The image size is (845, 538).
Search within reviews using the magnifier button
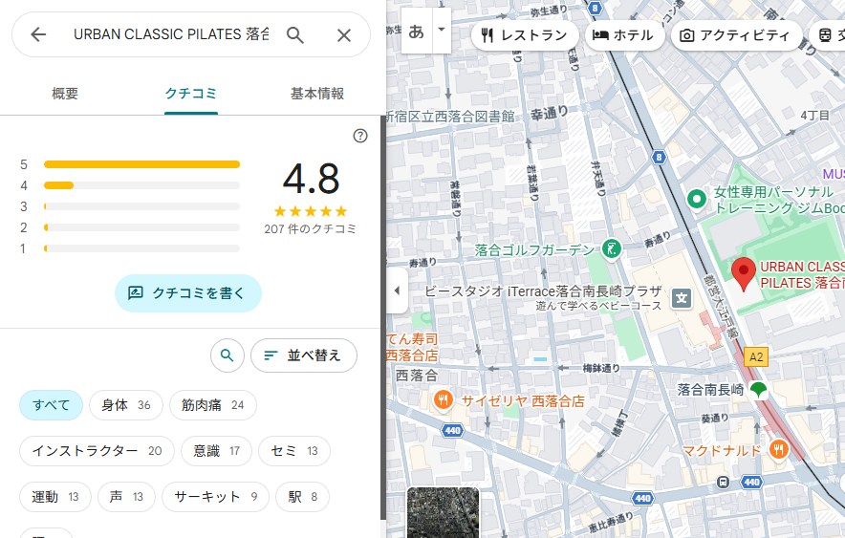click(x=227, y=355)
